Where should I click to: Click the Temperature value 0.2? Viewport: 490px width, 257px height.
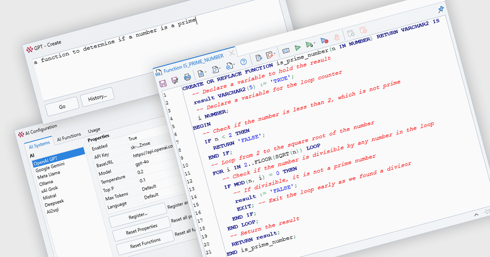pyautogui.click(x=141, y=172)
